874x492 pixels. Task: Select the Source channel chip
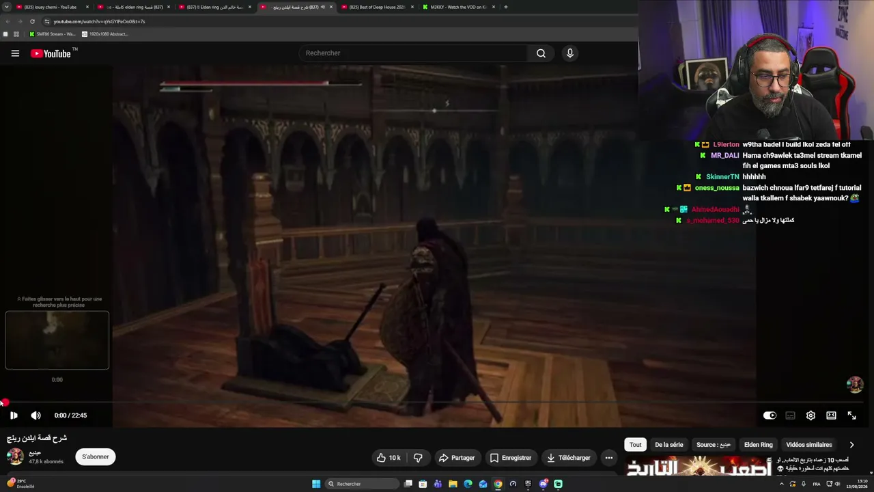[x=714, y=445]
